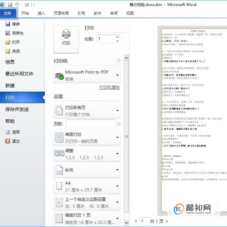Select 最近所用文件 in the backstage menu
The width and height of the screenshot is (227, 227).
point(19,74)
